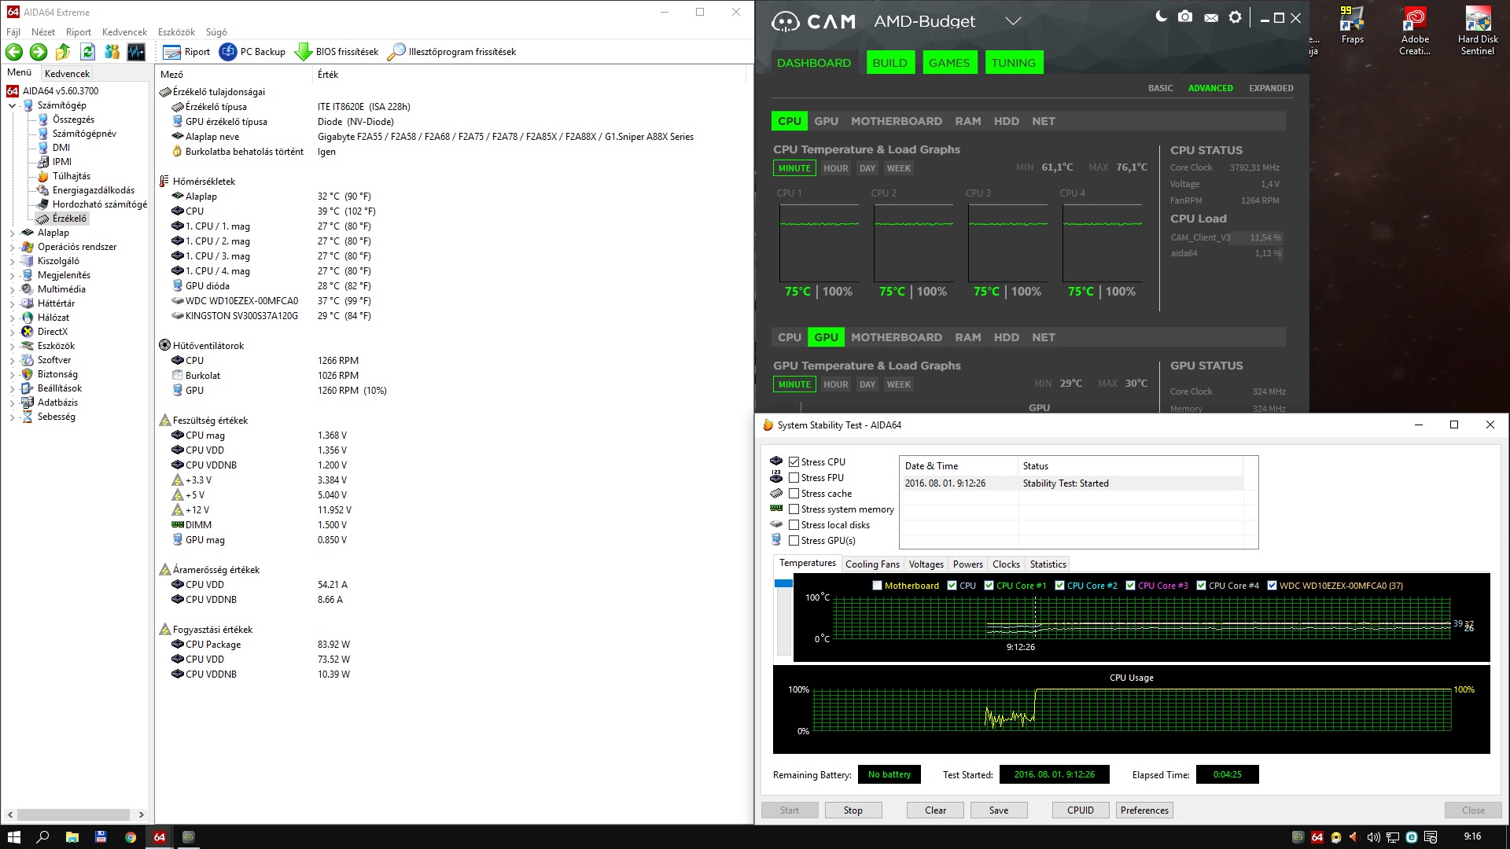Image resolution: width=1510 pixels, height=849 pixels.
Task: Expand the Multimédia tree node
Action: pos(12,289)
